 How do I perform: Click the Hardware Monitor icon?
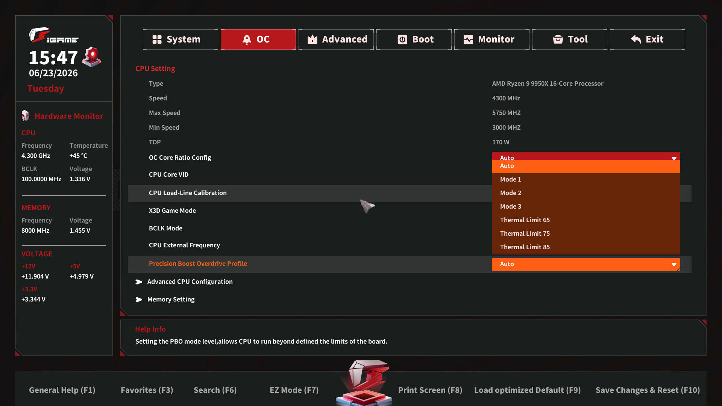click(25, 116)
